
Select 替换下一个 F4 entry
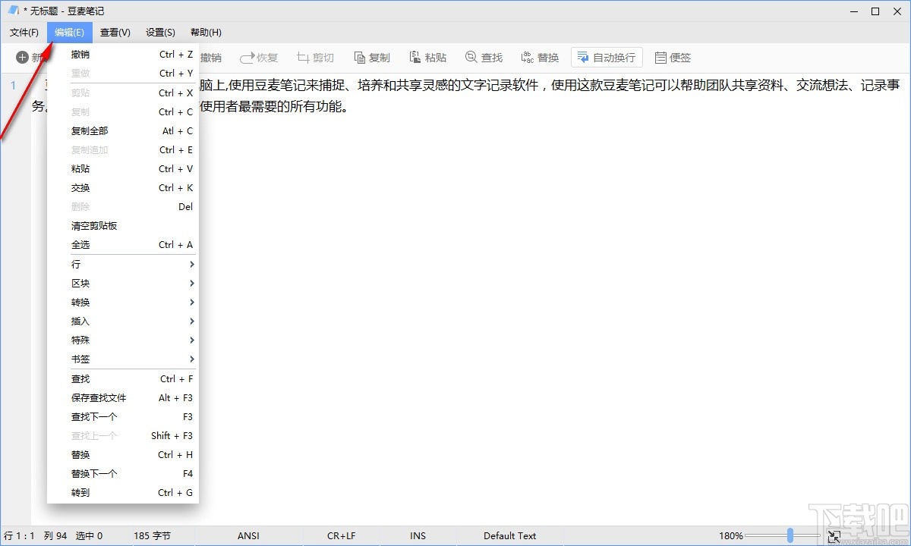[x=123, y=473]
